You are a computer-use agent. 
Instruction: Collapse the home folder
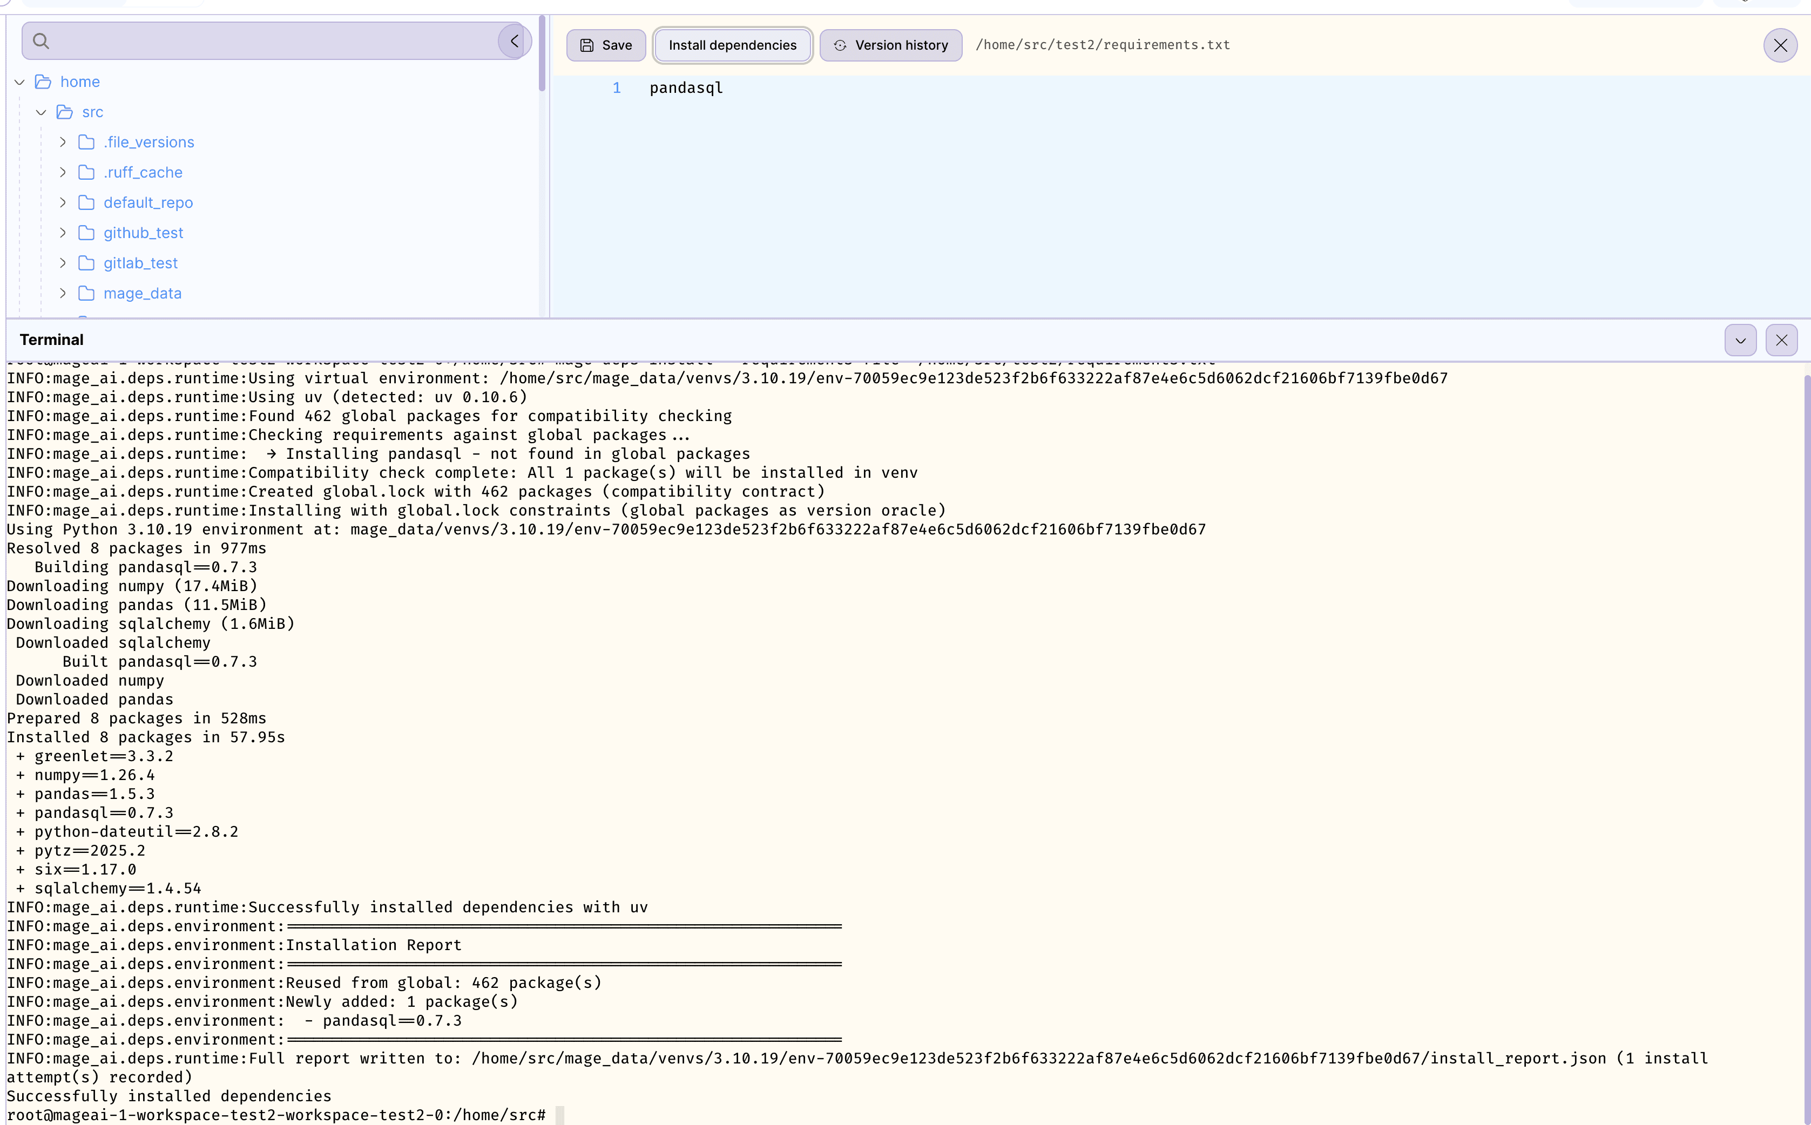(x=20, y=82)
